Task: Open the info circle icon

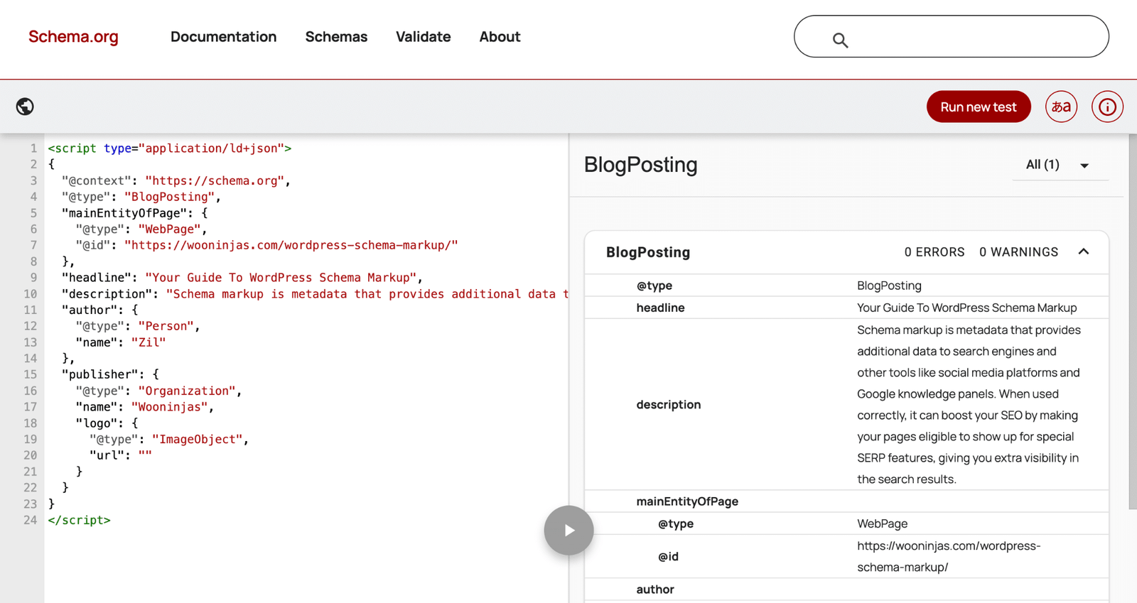Action: click(x=1107, y=107)
